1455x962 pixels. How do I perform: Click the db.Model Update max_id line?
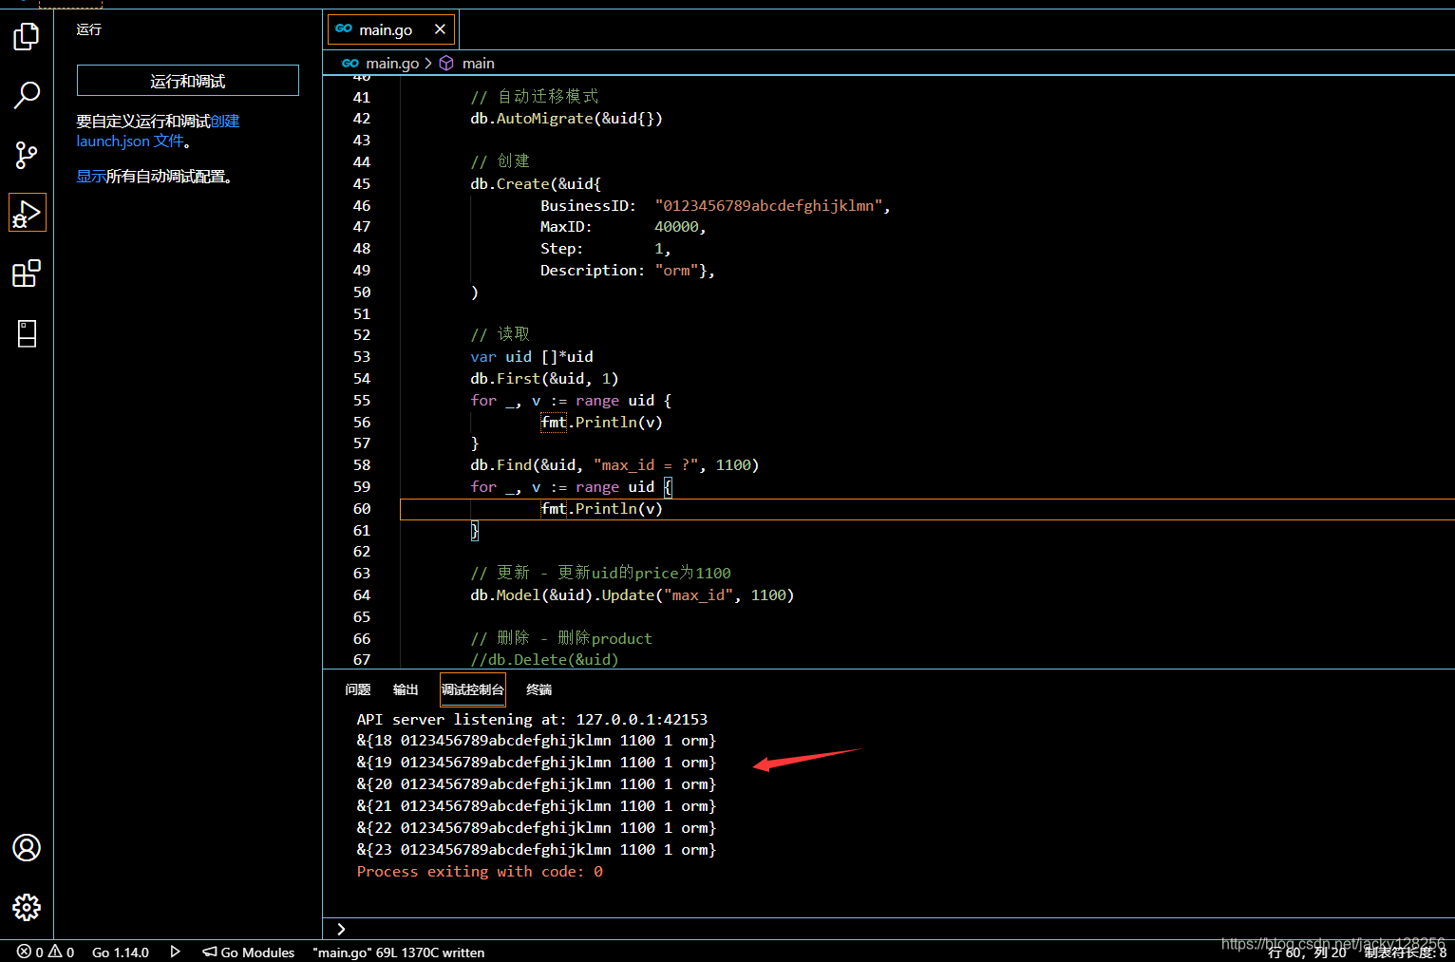pyautogui.click(x=632, y=594)
